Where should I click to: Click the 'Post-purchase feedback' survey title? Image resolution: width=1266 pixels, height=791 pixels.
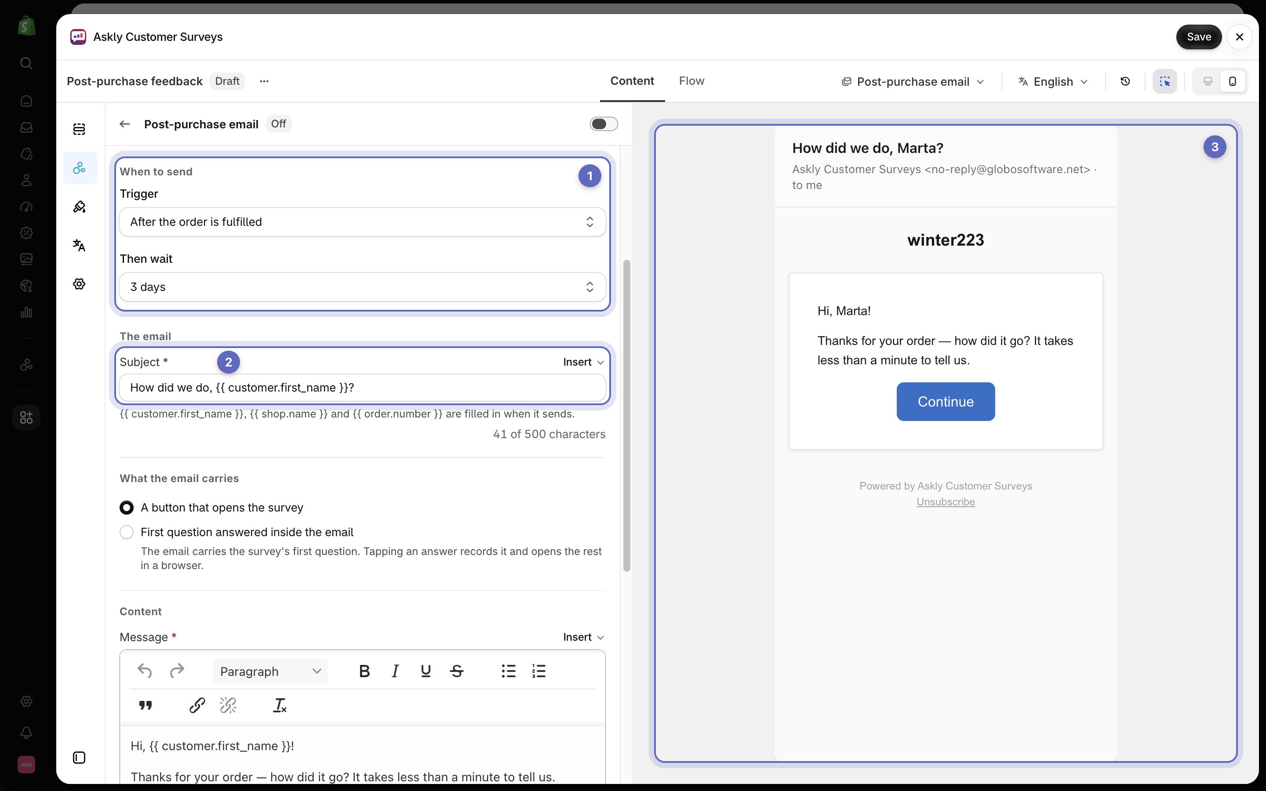point(135,81)
